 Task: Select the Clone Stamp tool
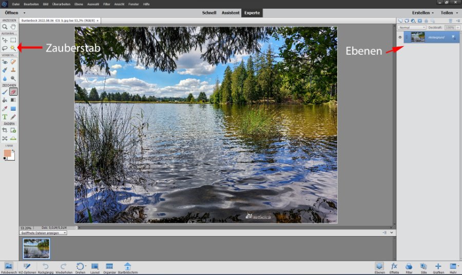pos(13,70)
